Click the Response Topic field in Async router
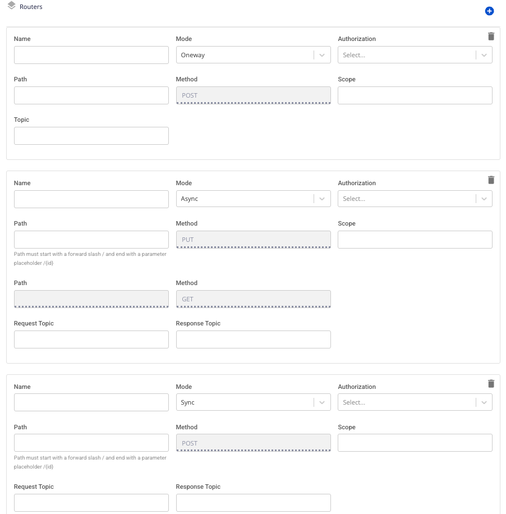Viewport: 506px width, 514px height. (253, 339)
